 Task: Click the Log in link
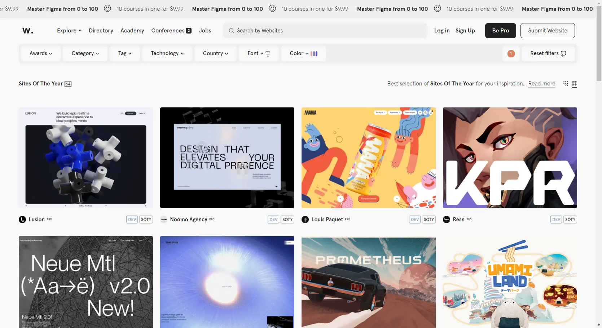(442, 31)
